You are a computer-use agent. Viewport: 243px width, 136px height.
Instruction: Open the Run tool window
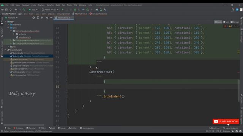(x=8, y=128)
